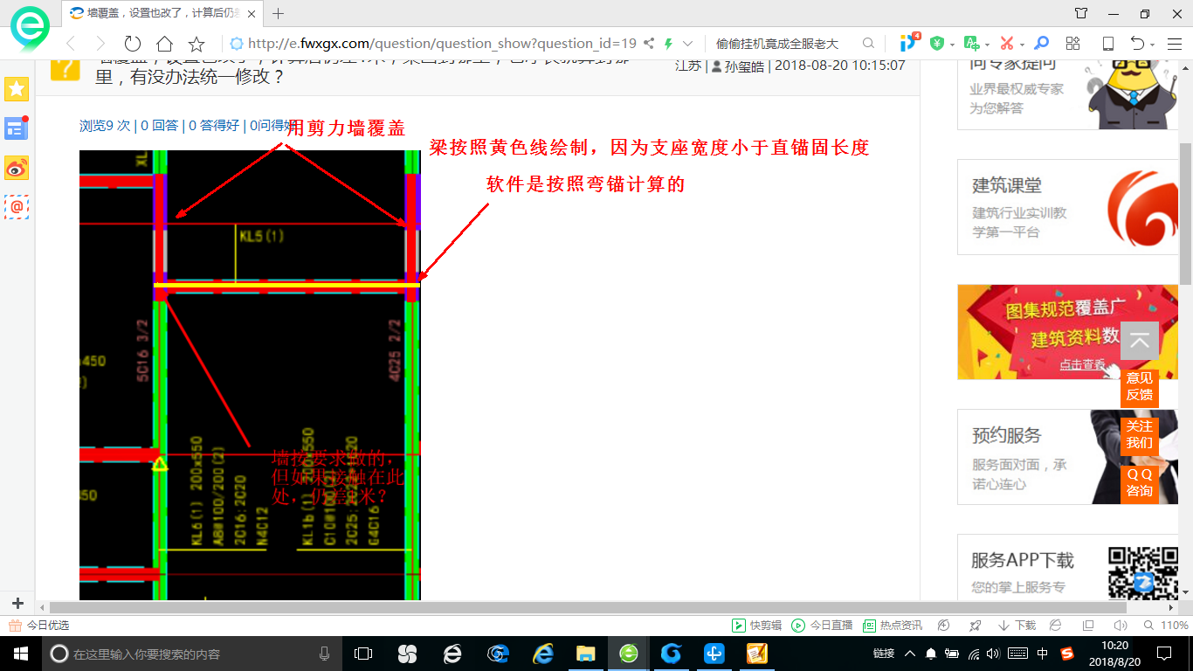
Task: Click the 0 回答 link
Action: click(159, 126)
